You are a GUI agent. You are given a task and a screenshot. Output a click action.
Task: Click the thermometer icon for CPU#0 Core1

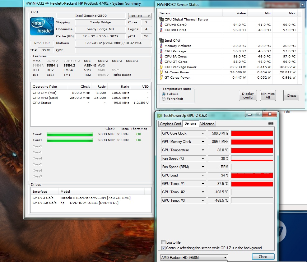(161, 30)
